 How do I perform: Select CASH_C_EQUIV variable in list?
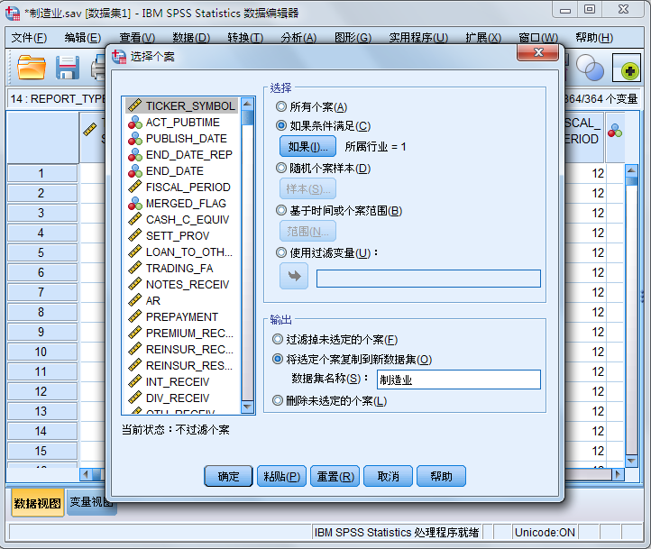(181, 220)
